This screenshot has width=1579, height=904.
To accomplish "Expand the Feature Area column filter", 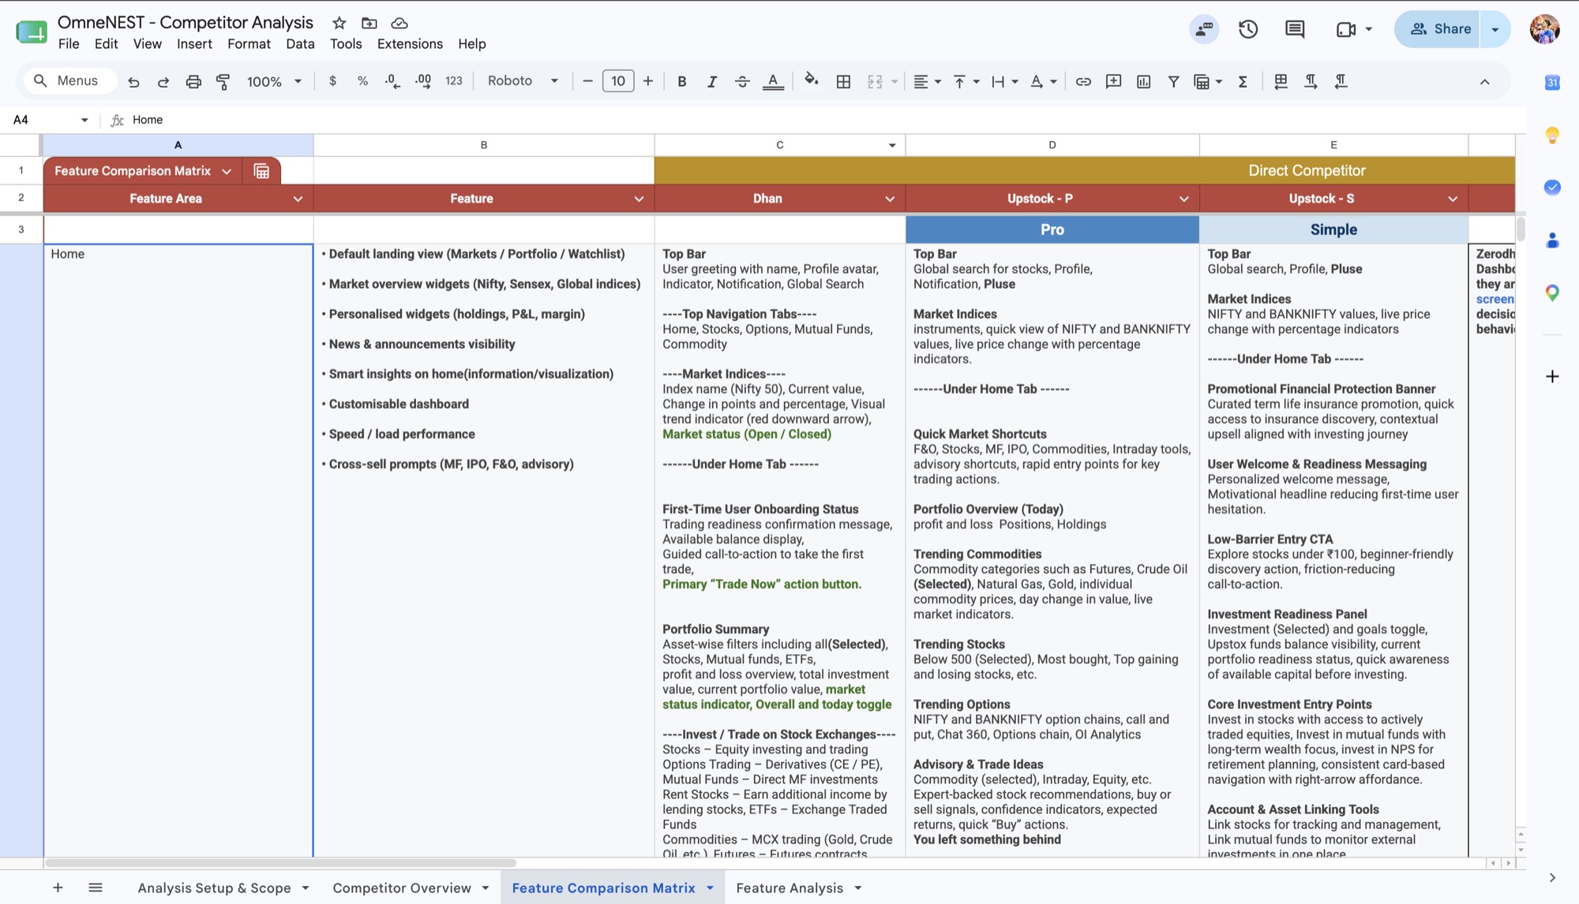I will click(x=298, y=199).
